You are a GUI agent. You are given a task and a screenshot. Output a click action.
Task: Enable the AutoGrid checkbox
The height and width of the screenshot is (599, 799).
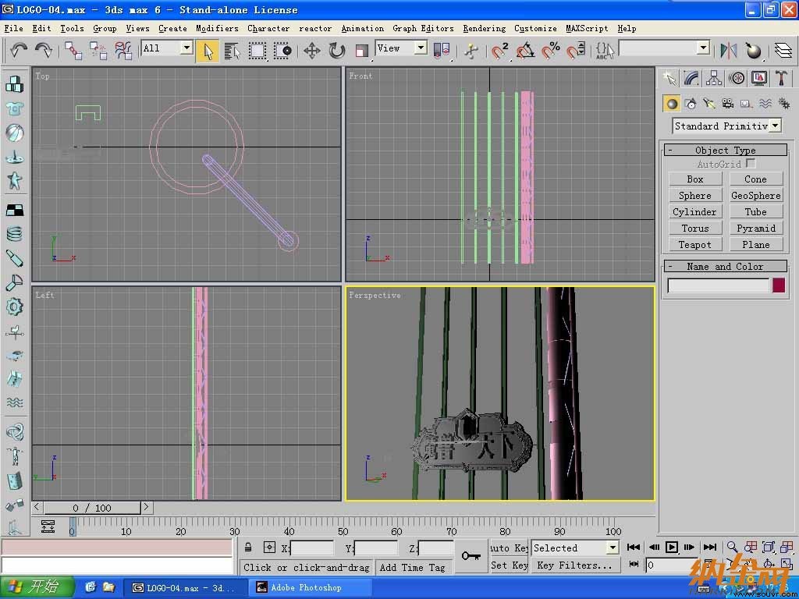pyautogui.click(x=750, y=164)
